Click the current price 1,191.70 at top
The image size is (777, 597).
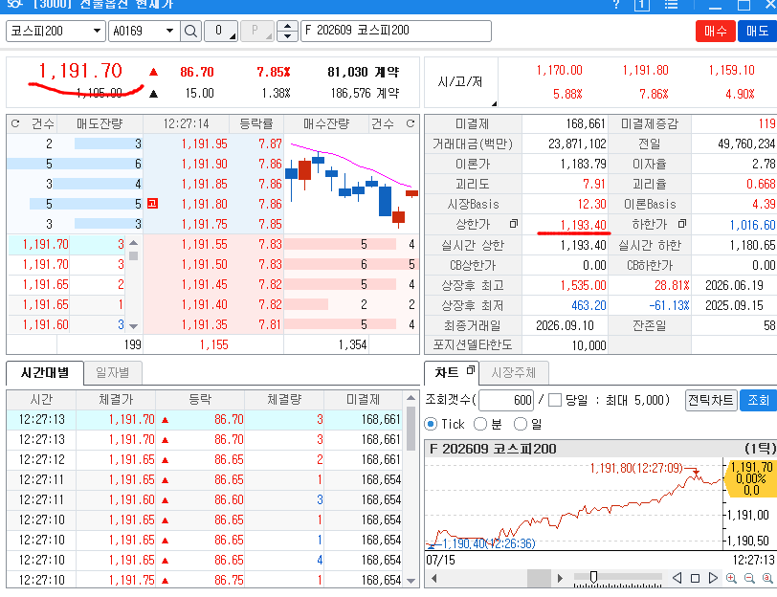point(80,71)
